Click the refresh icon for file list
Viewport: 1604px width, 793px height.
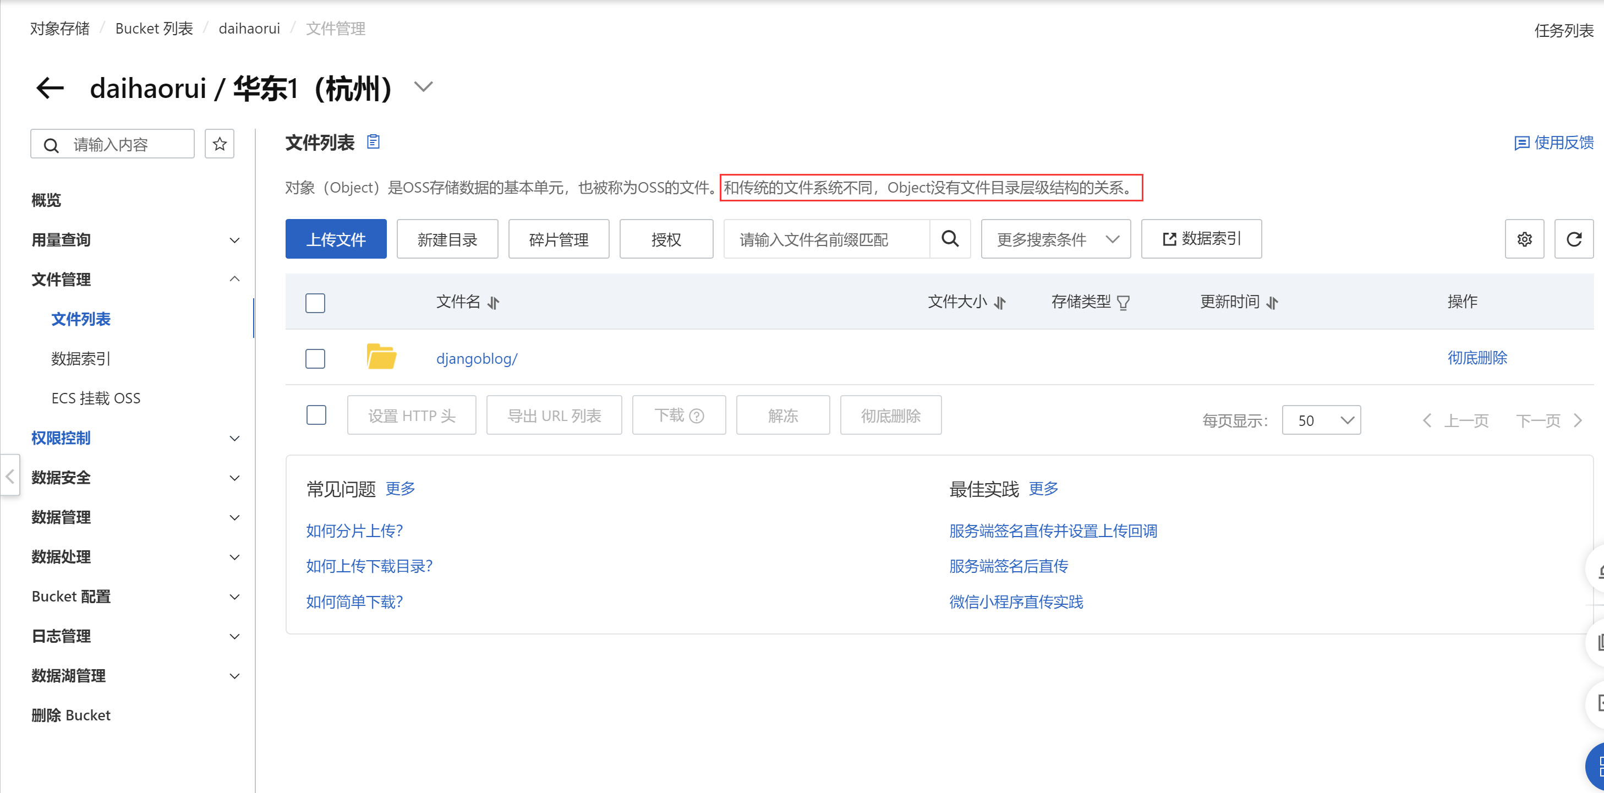pyautogui.click(x=1574, y=239)
